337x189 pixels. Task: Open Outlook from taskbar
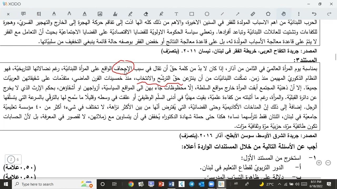click(x=201, y=184)
